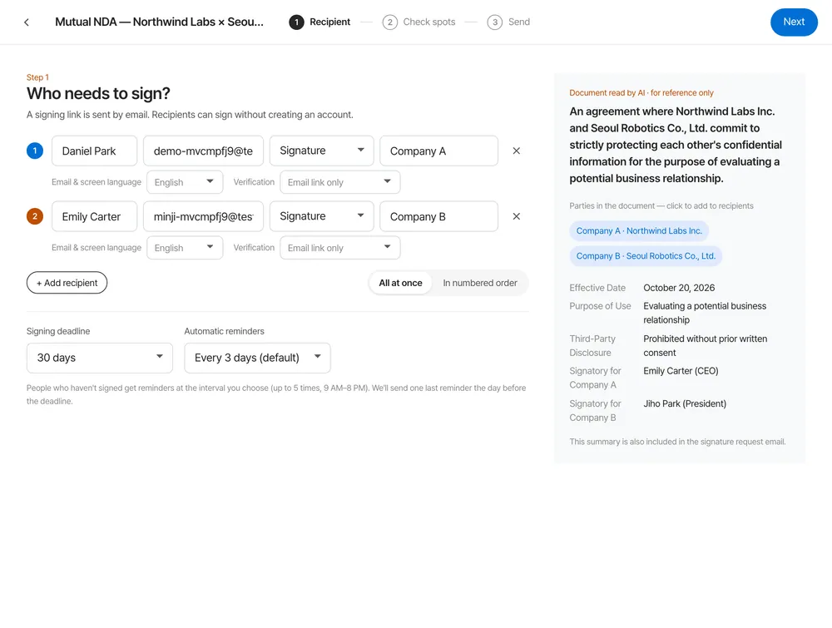
Task: Open Verification dropdown for Emily Carter
Action: click(340, 248)
